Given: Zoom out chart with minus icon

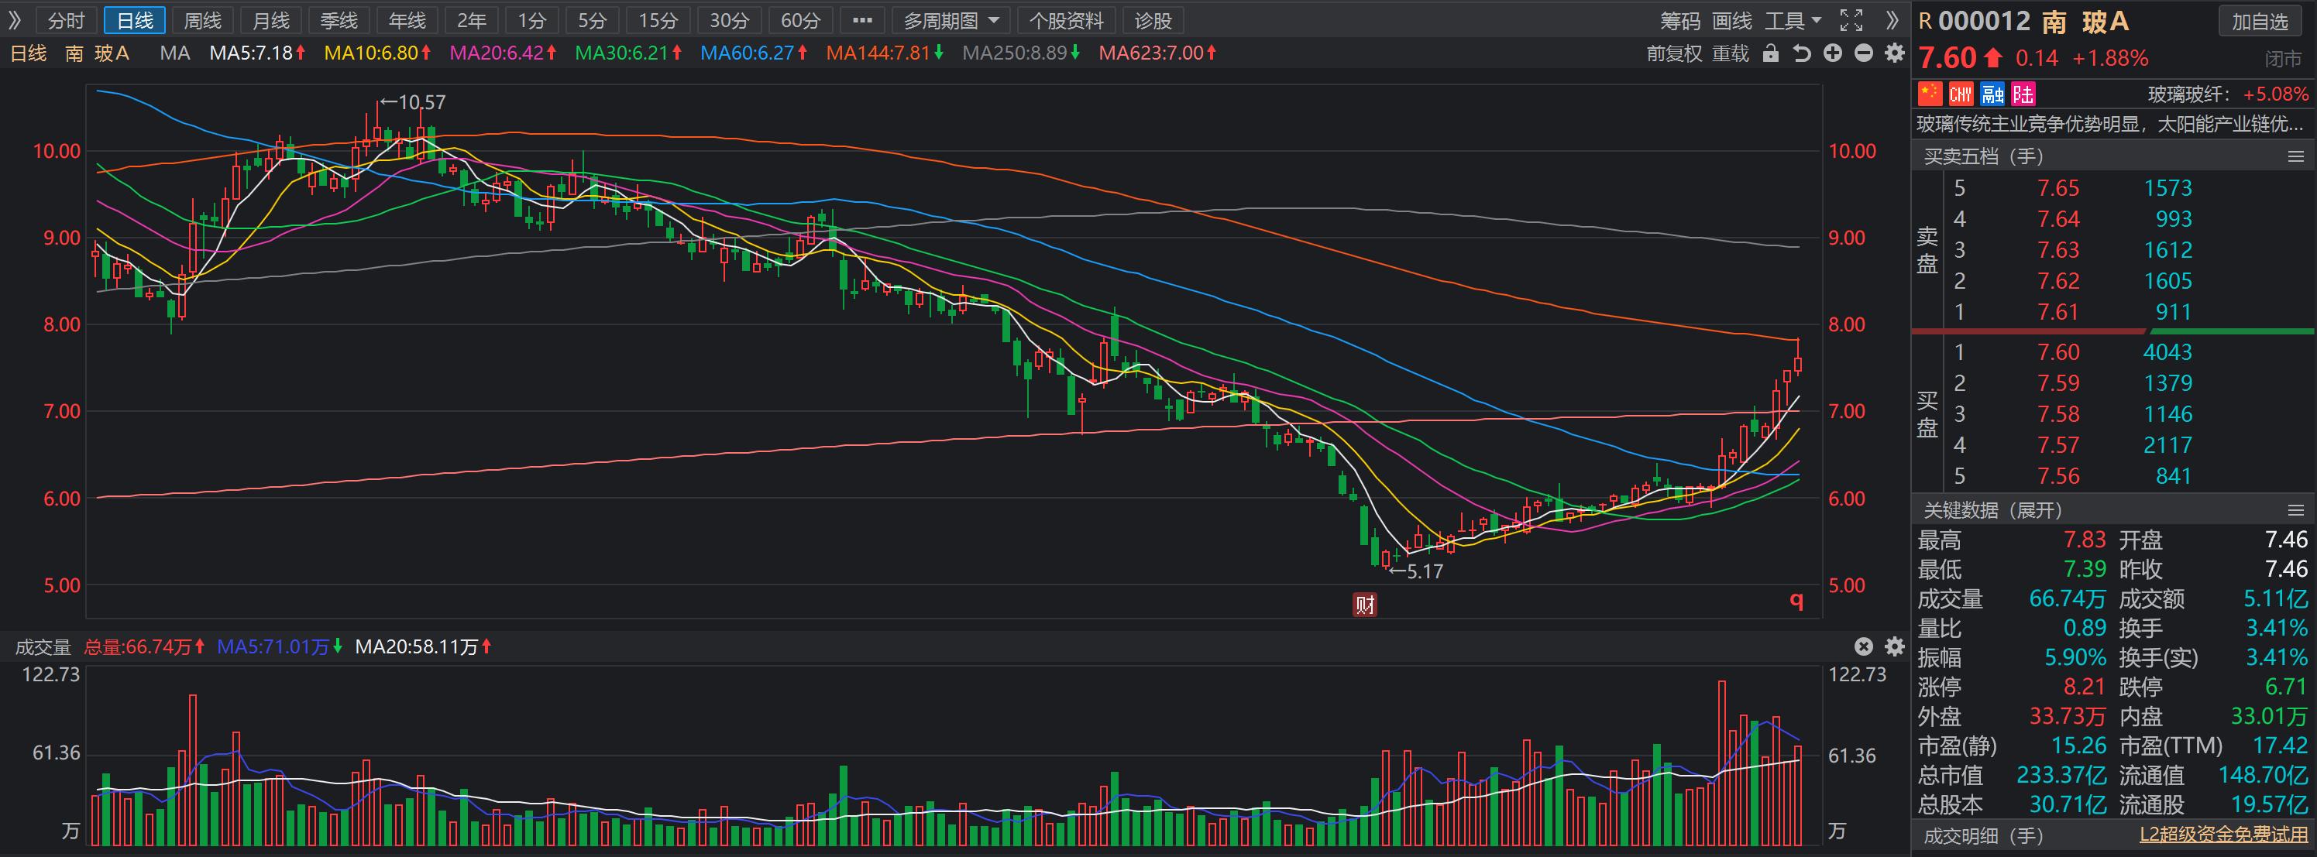Looking at the screenshot, I should pyautogui.click(x=1864, y=53).
